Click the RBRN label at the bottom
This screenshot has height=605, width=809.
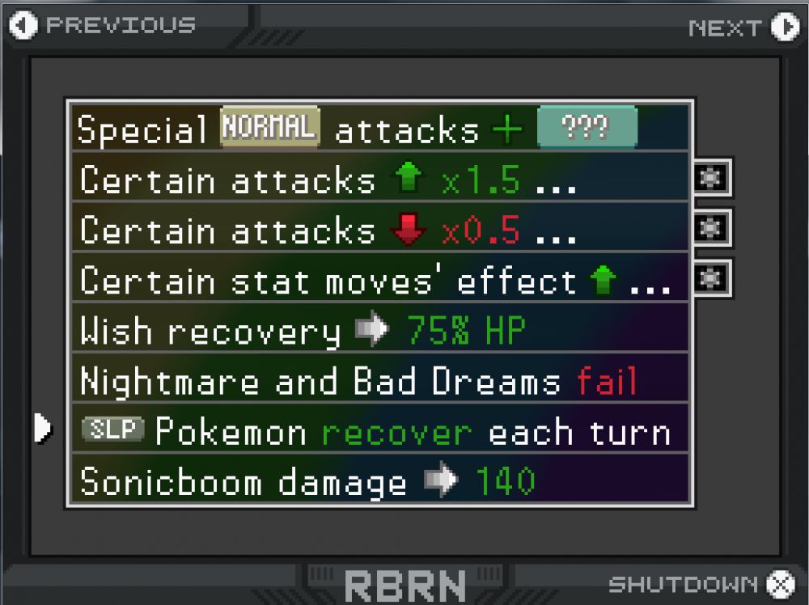pyautogui.click(x=405, y=586)
